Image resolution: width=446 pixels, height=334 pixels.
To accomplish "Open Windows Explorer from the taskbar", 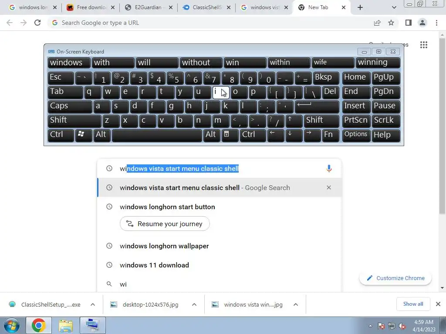I will tap(66, 325).
